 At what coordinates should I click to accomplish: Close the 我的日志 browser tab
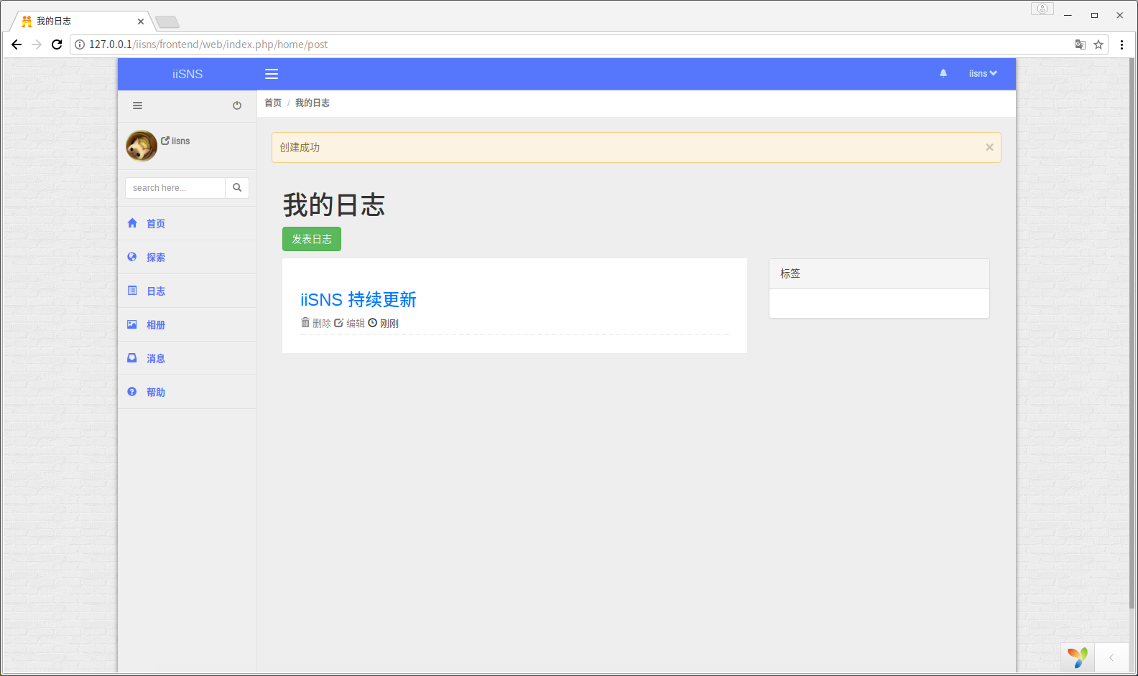click(141, 22)
